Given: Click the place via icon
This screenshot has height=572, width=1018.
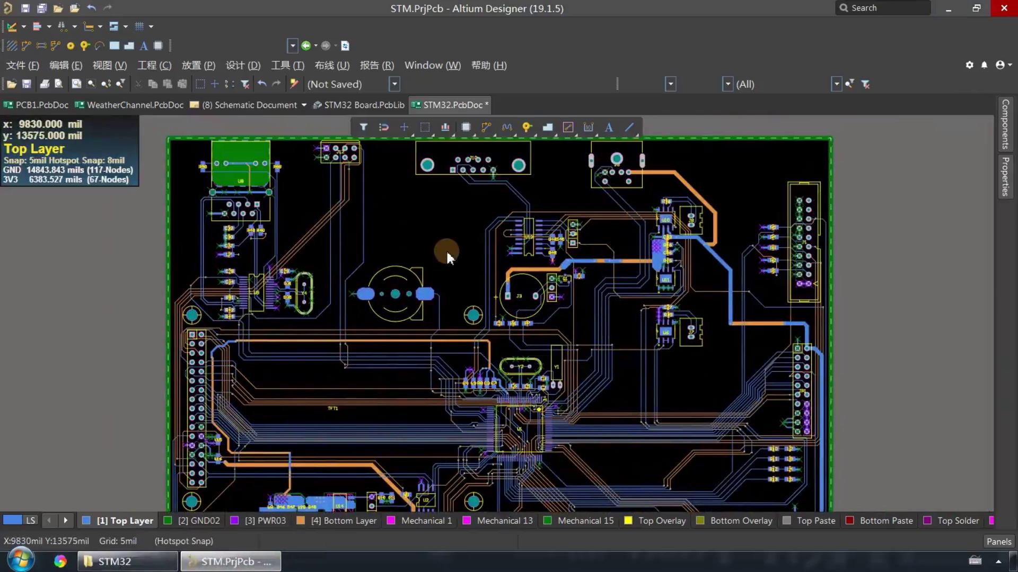Looking at the screenshot, I should pyautogui.click(x=526, y=127).
